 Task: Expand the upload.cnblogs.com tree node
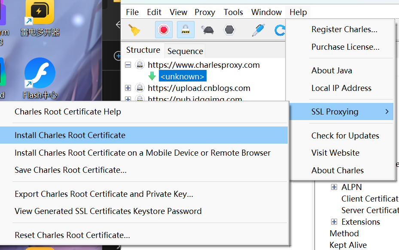[128, 88]
